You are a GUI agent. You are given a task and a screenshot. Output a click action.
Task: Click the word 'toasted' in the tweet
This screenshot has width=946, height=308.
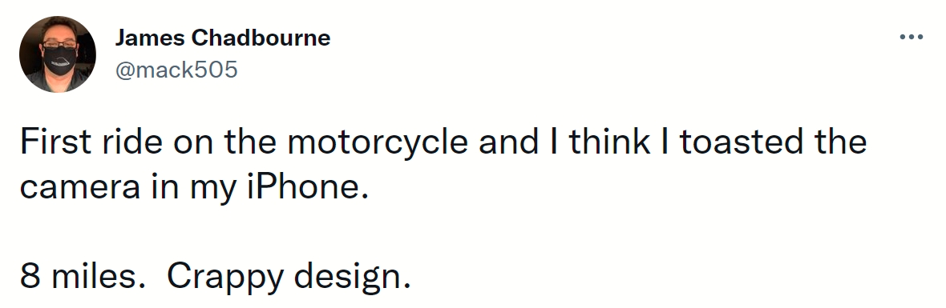click(742, 142)
